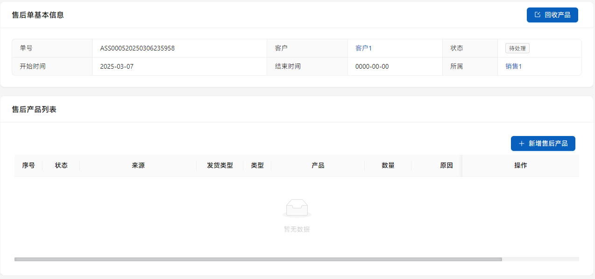Click the 新增售后产品 button
This screenshot has width=595, height=279.
click(x=543, y=143)
